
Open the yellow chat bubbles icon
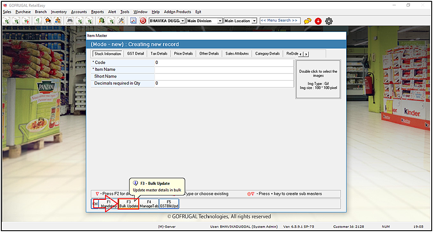[x=307, y=21]
